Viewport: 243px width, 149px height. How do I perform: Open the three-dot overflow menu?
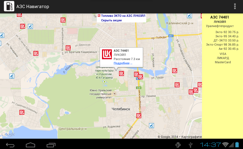point(235,6)
